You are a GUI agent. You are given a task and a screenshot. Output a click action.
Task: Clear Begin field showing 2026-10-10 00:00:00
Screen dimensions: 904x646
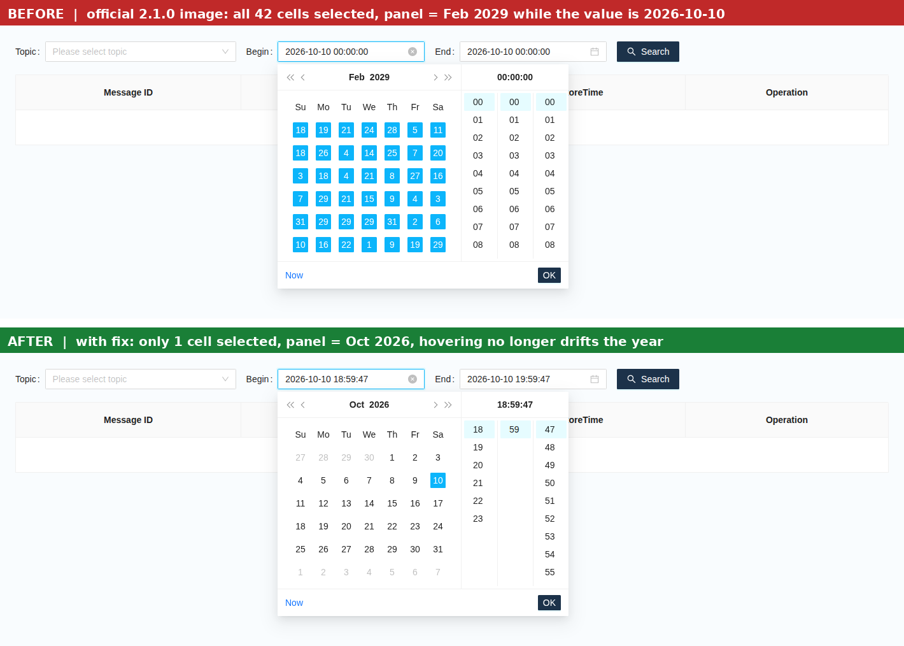pyautogui.click(x=413, y=52)
